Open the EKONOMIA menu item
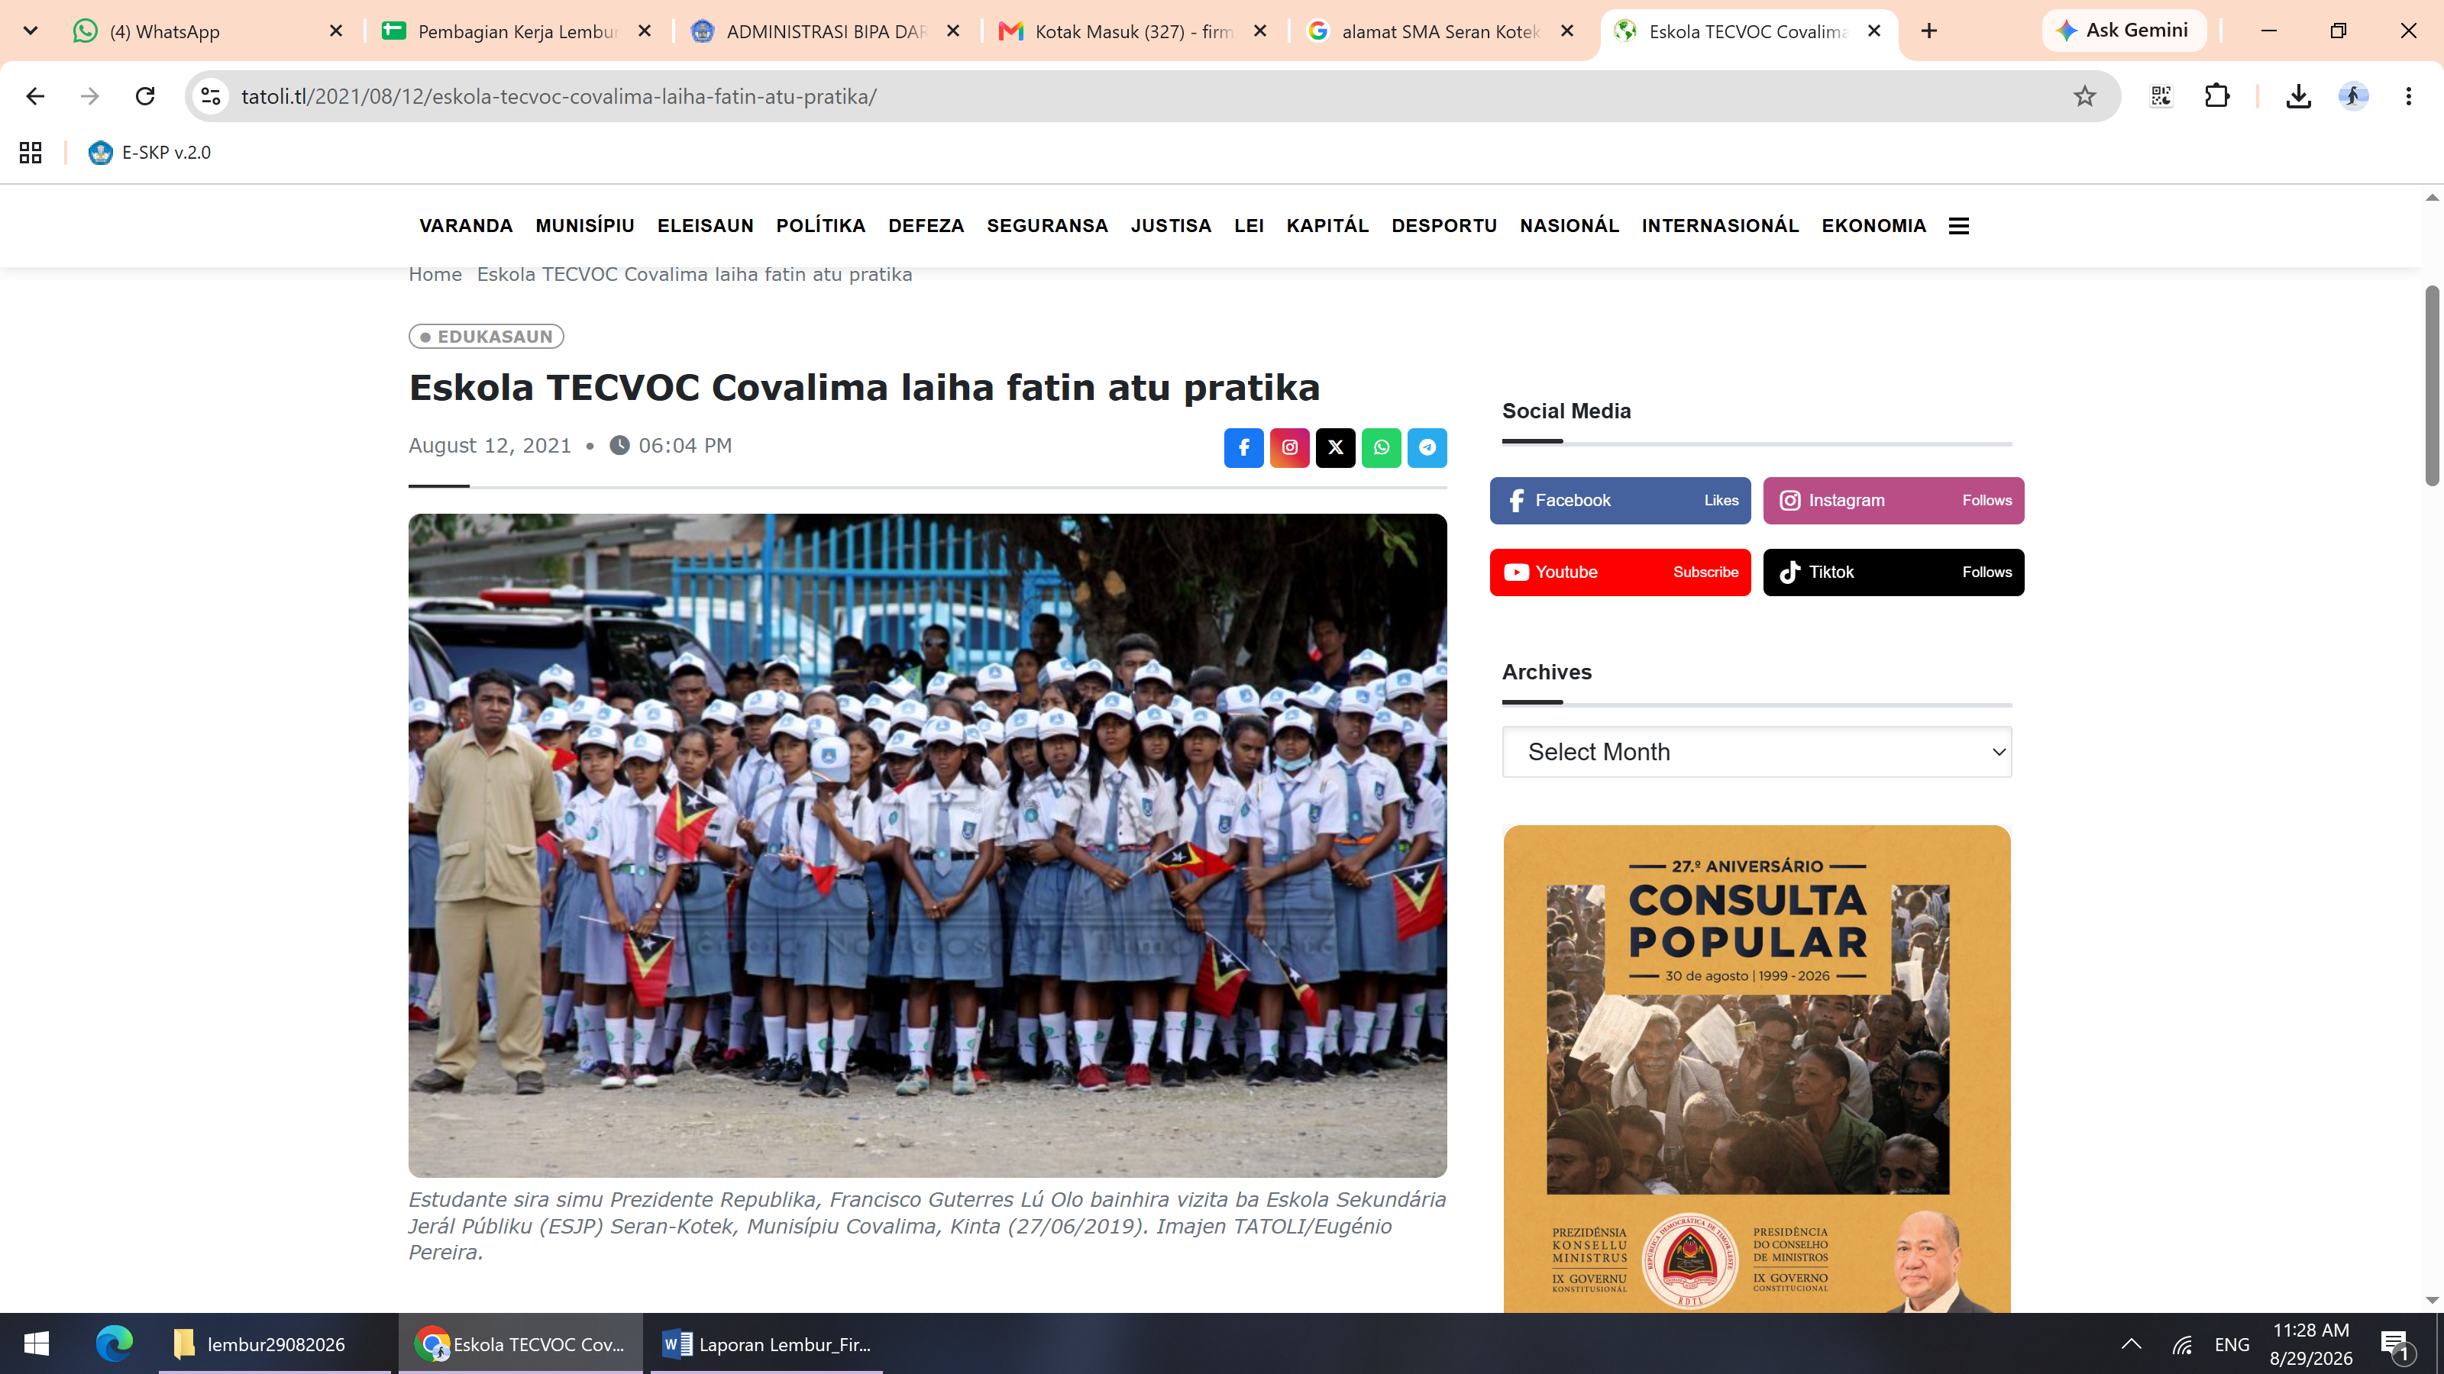 click(x=1873, y=226)
